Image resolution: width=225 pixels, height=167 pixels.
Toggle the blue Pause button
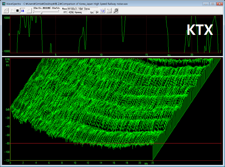coord(23,10)
